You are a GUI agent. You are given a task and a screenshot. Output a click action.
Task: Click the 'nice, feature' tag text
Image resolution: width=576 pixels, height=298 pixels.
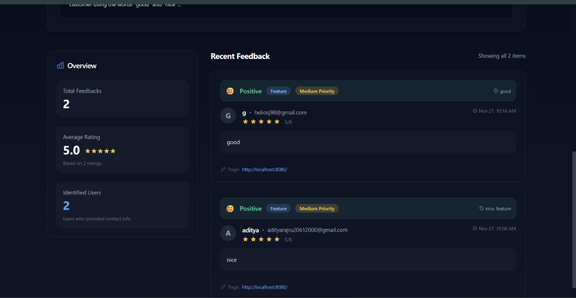point(498,209)
